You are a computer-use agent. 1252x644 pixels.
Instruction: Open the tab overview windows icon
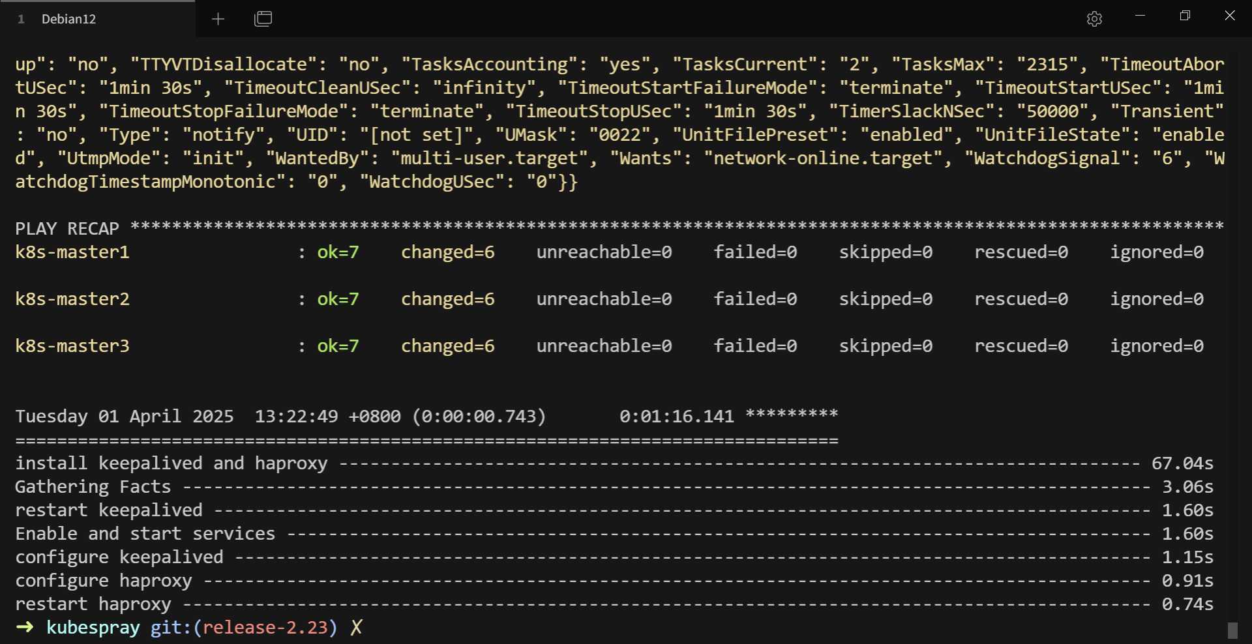[263, 19]
